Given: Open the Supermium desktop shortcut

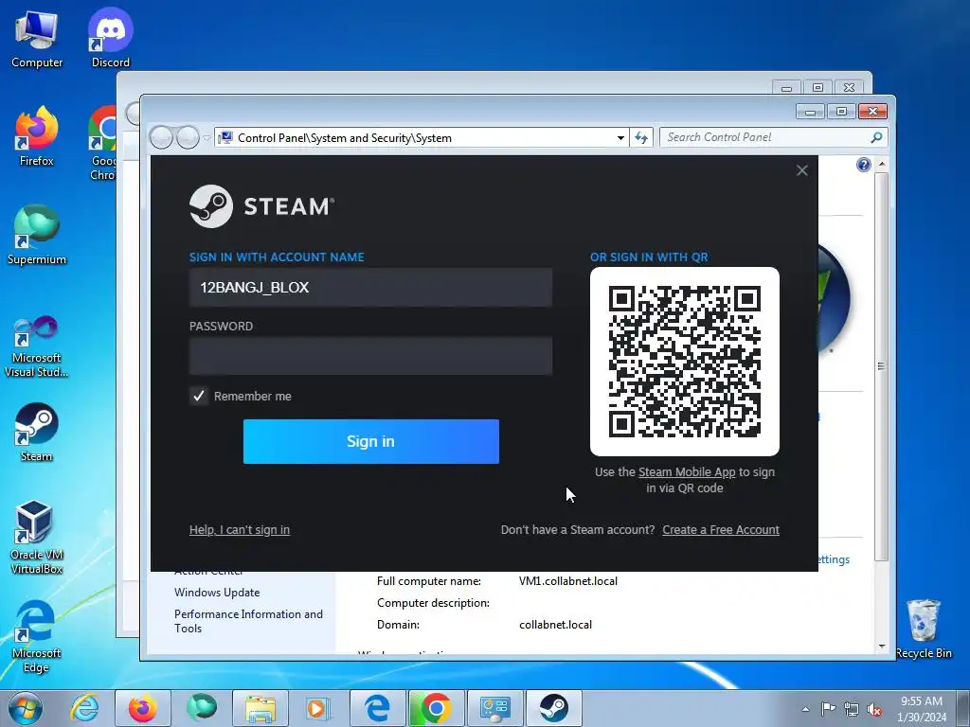Looking at the screenshot, I should [x=37, y=235].
